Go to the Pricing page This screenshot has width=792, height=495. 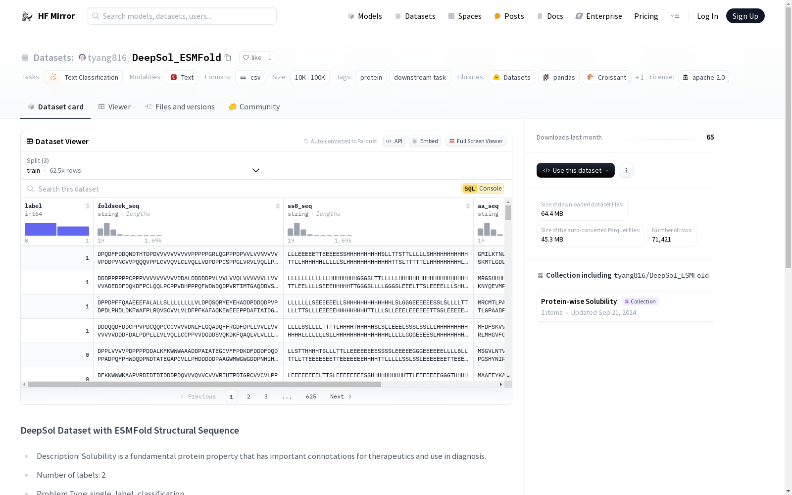(646, 16)
